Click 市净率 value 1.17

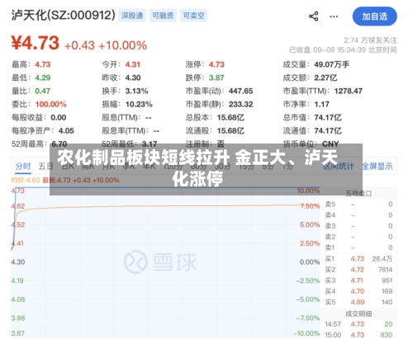322,104
